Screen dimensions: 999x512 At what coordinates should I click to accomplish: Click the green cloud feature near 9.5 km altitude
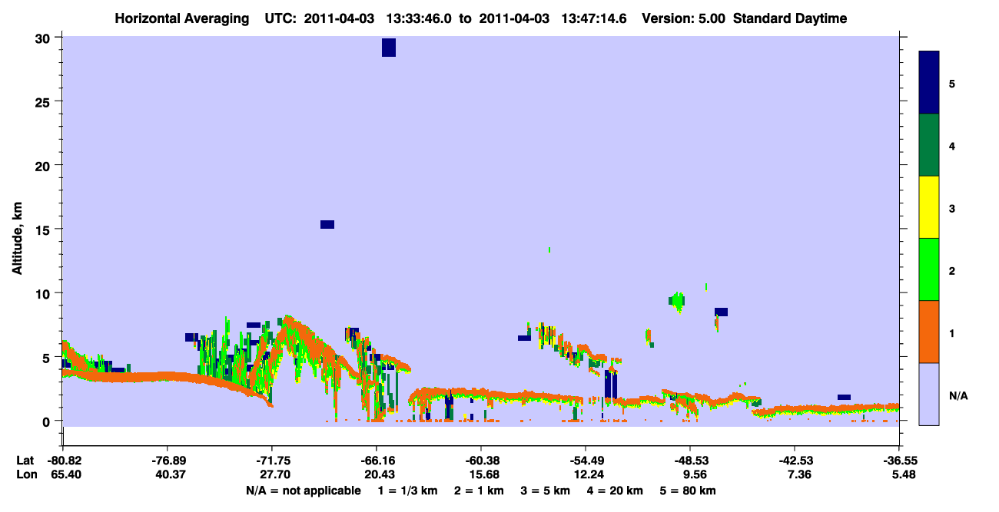[677, 301]
